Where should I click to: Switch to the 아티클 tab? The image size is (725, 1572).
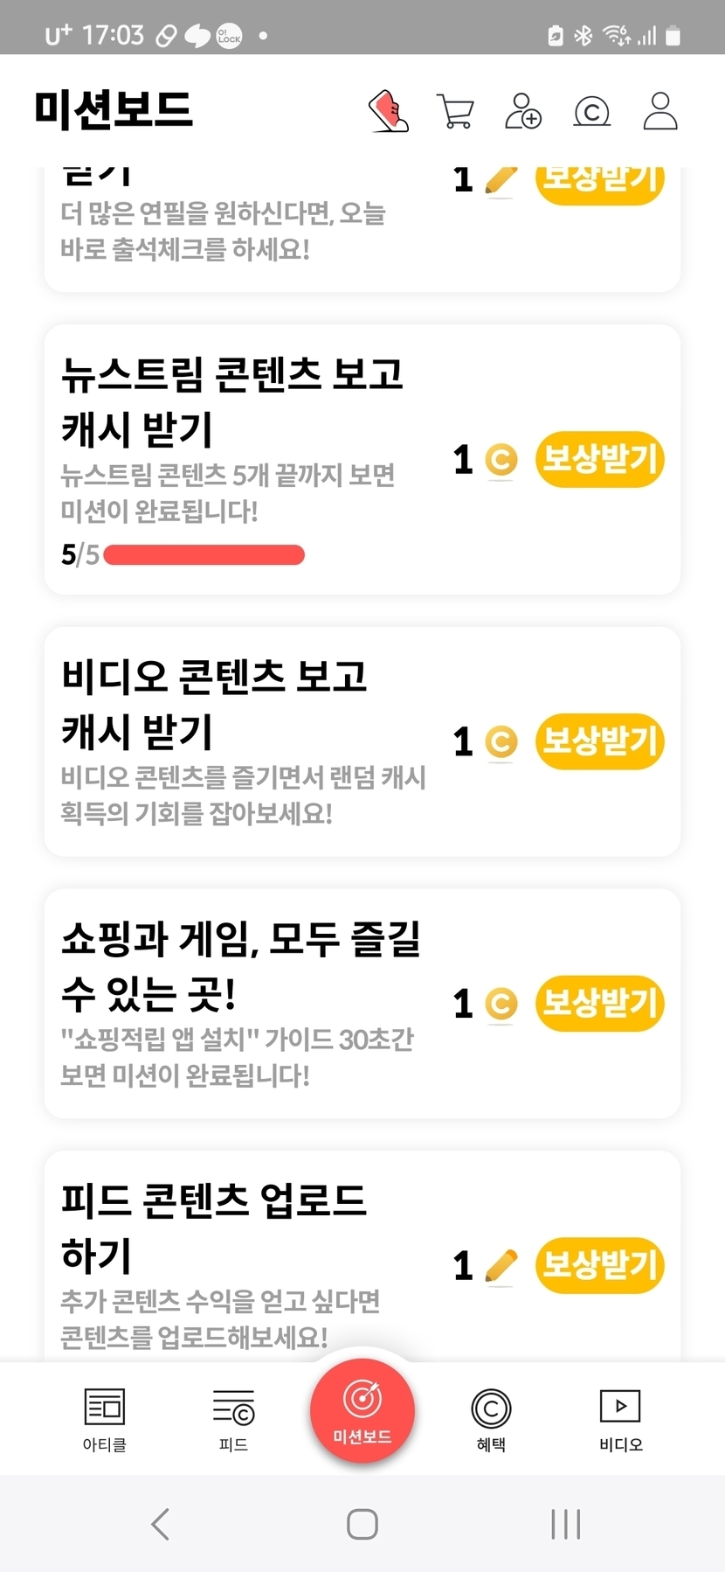click(105, 1419)
